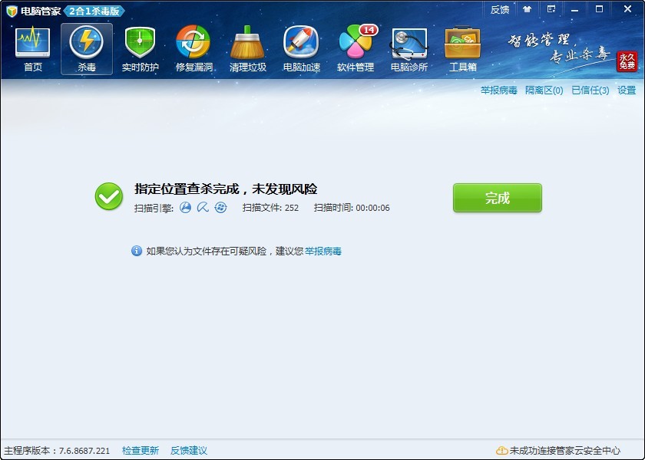Viewport: 645px width, 460px height.
Task: Click the Windows-logo scan engine icon
Action: click(x=221, y=208)
